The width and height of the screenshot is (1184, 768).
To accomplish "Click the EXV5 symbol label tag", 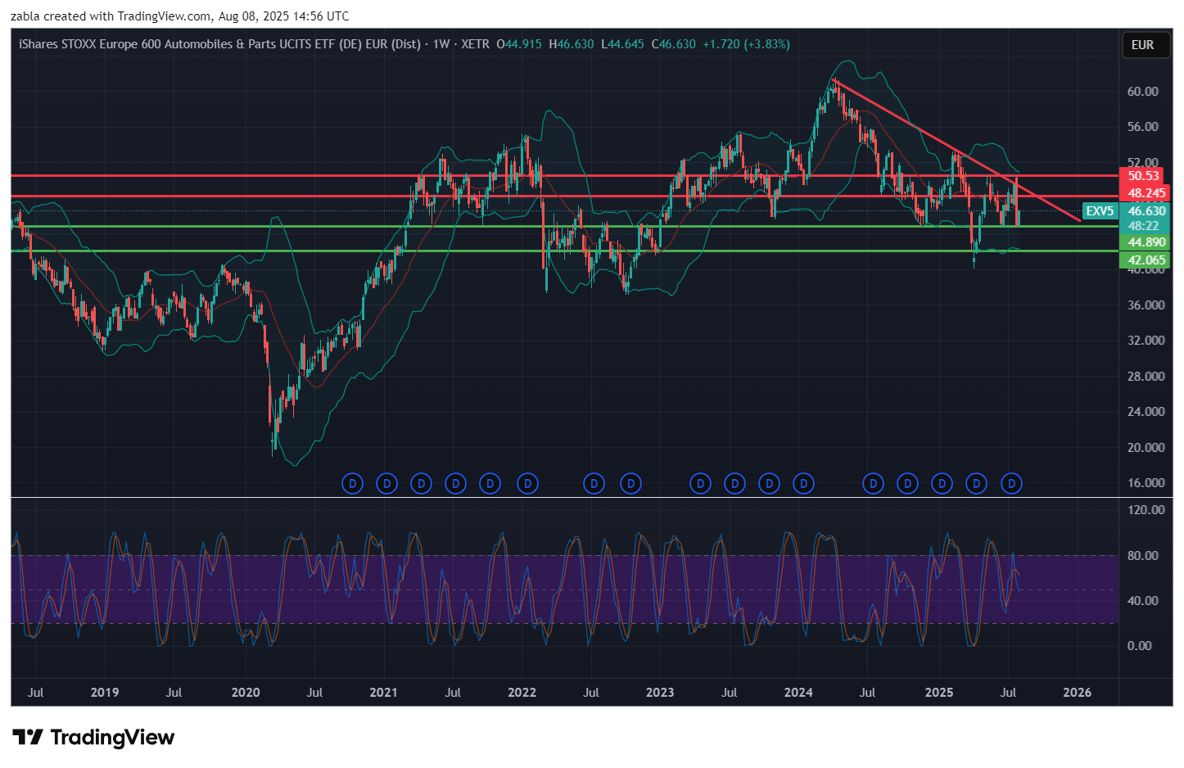I will coord(1099,211).
